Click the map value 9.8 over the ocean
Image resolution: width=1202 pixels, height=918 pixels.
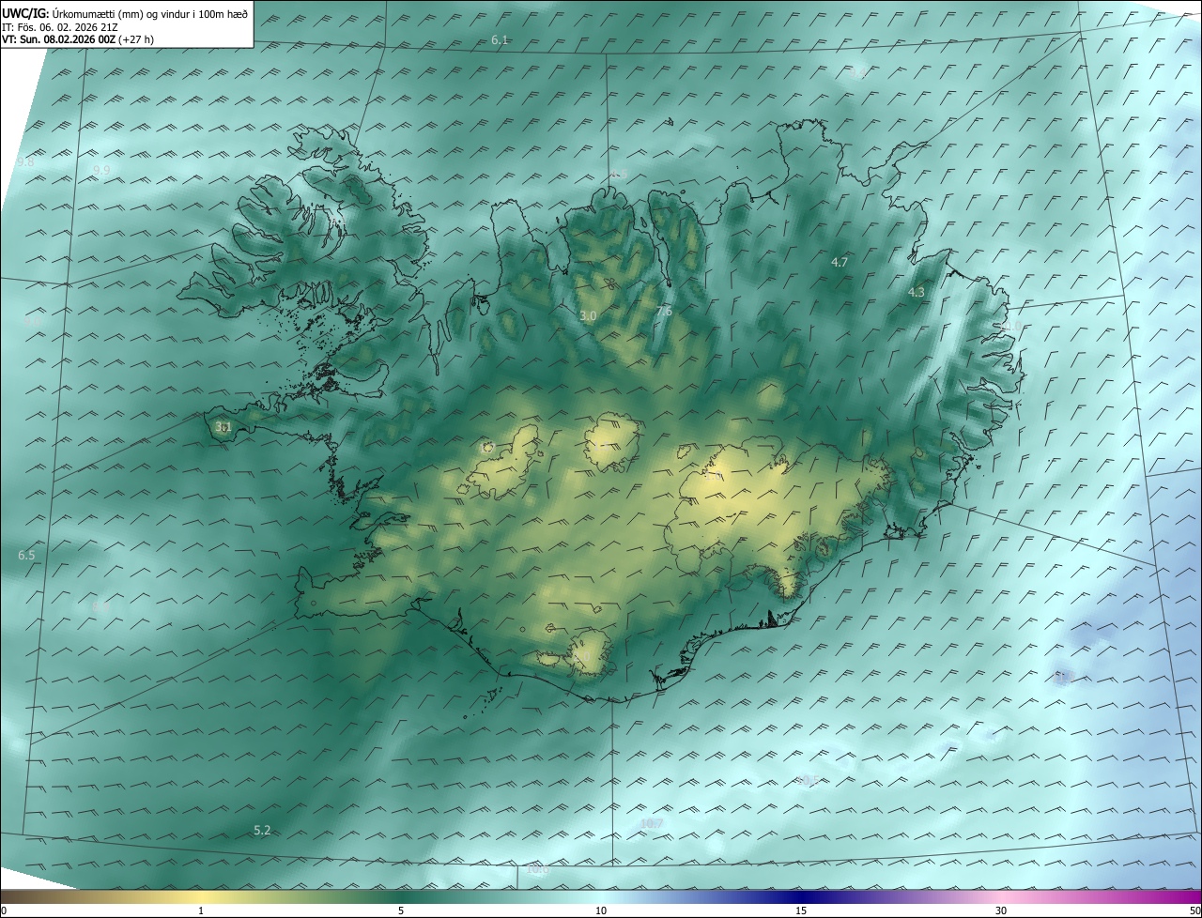[x=25, y=161]
